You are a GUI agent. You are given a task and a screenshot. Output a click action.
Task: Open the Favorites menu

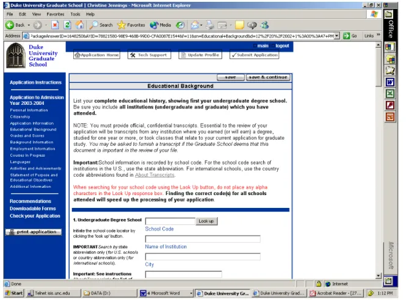56,14
